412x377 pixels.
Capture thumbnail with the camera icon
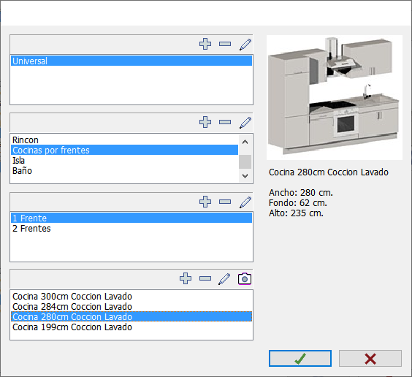click(245, 279)
